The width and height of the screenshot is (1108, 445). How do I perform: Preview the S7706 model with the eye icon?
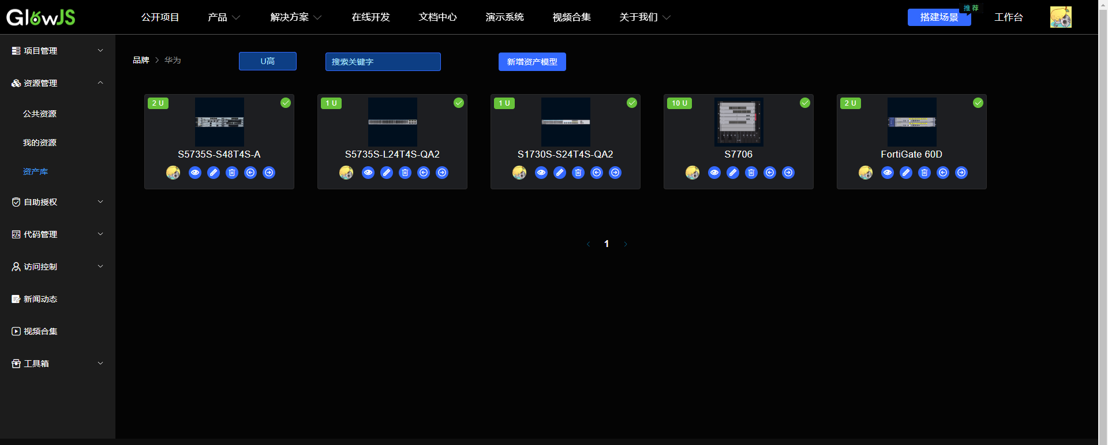(x=714, y=173)
